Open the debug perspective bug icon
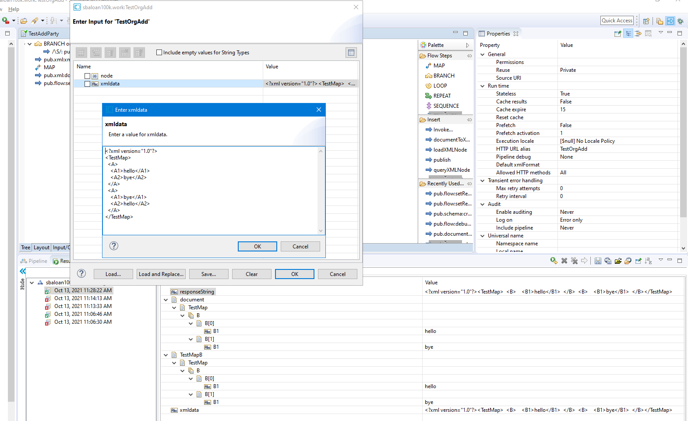 pyautogui.click(x=681, y=21)
